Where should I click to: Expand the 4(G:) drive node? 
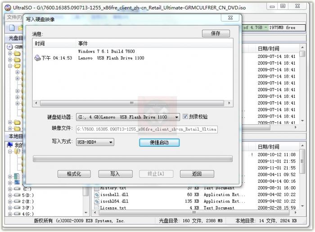pyautogui.click(x=10, y=214)
